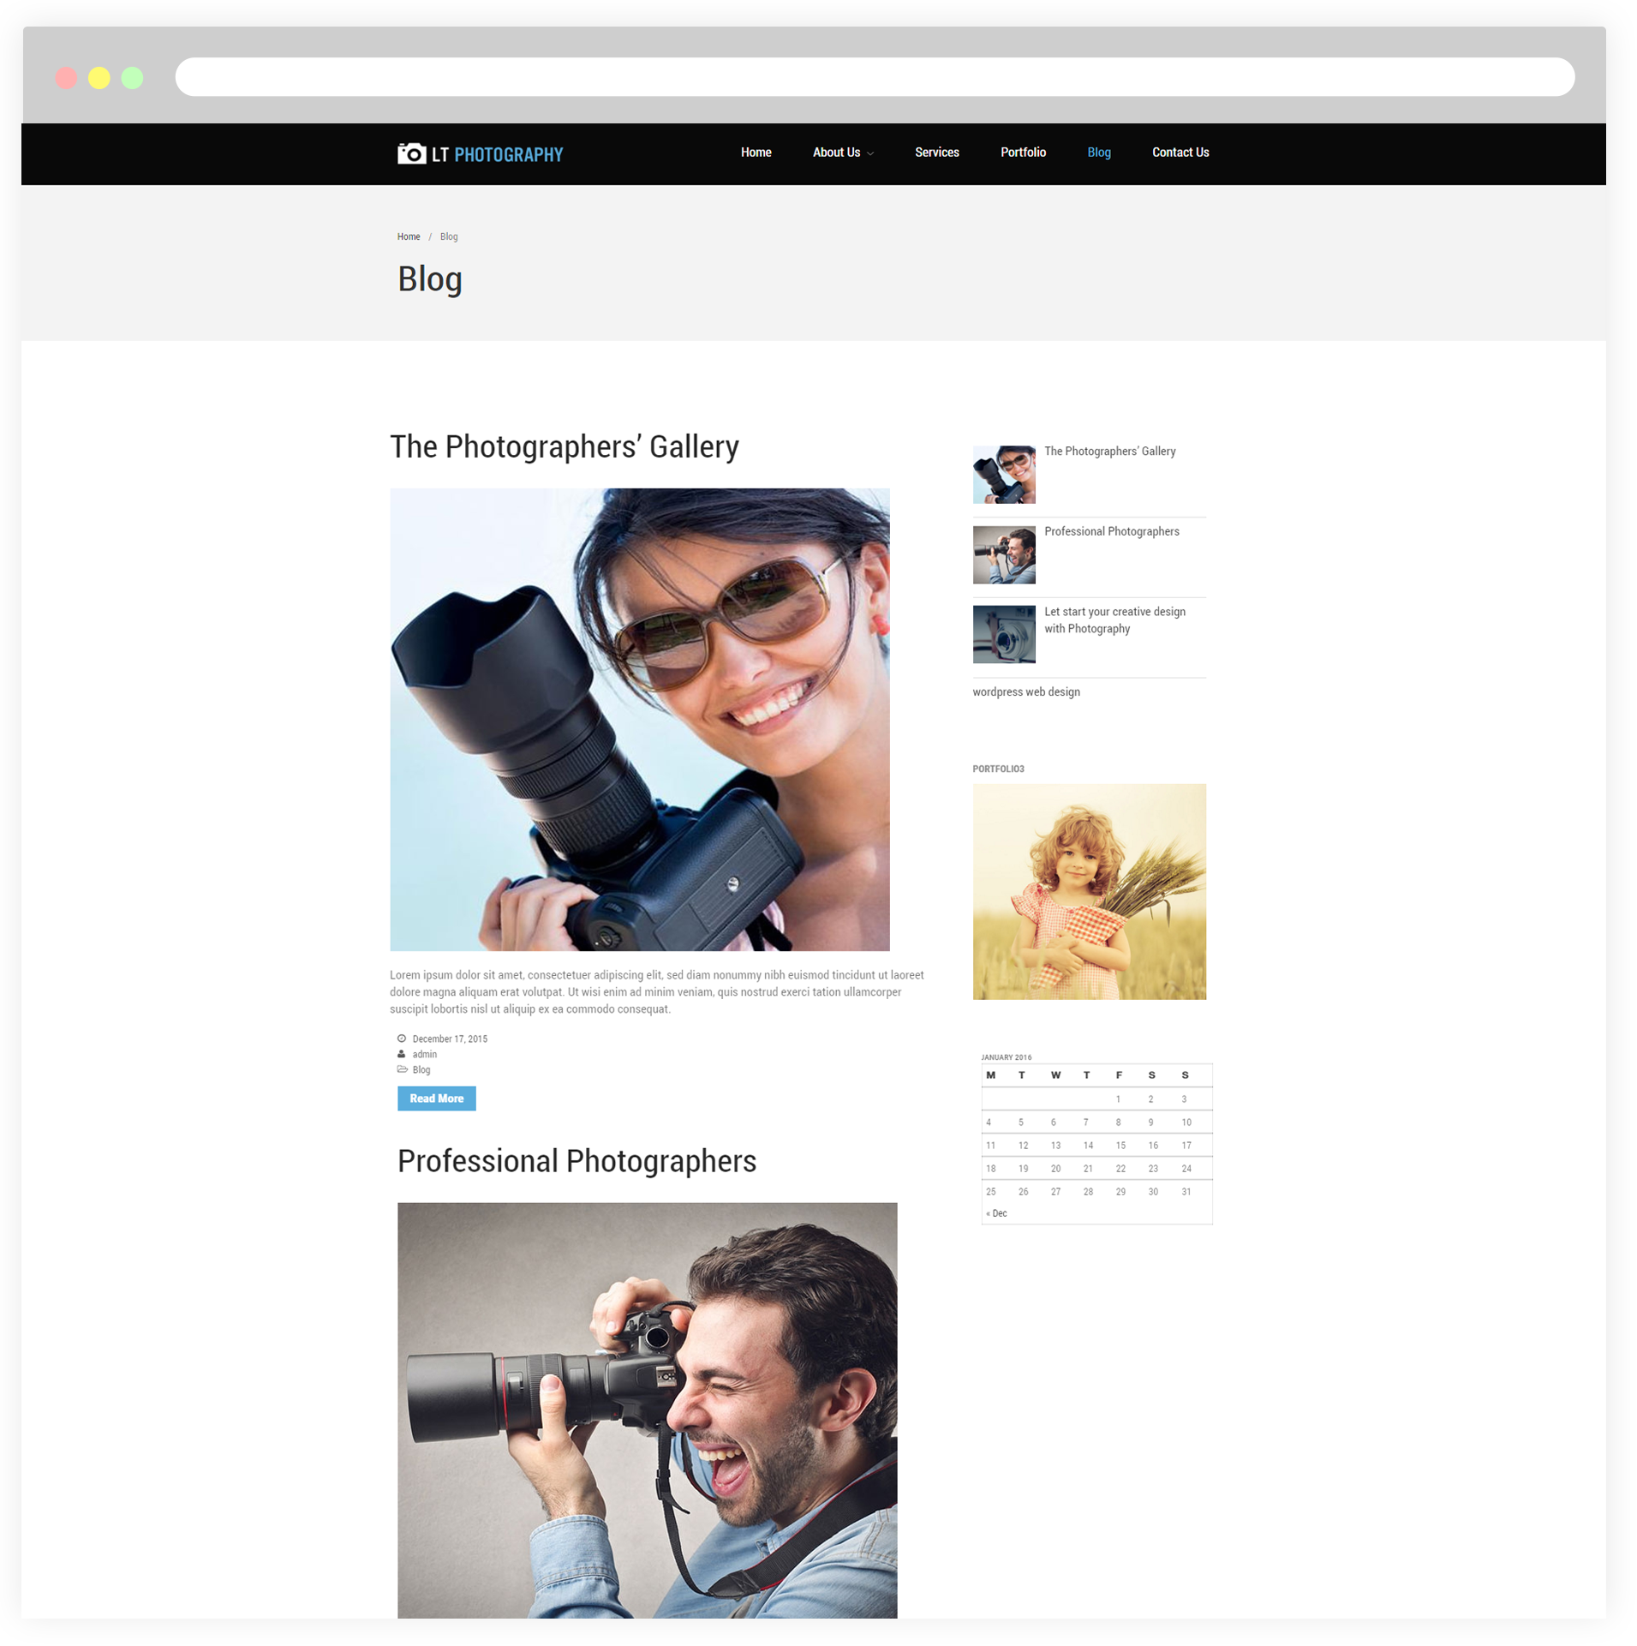Click calendar day 31

pyautogui.click(x=1186, y=1191)
